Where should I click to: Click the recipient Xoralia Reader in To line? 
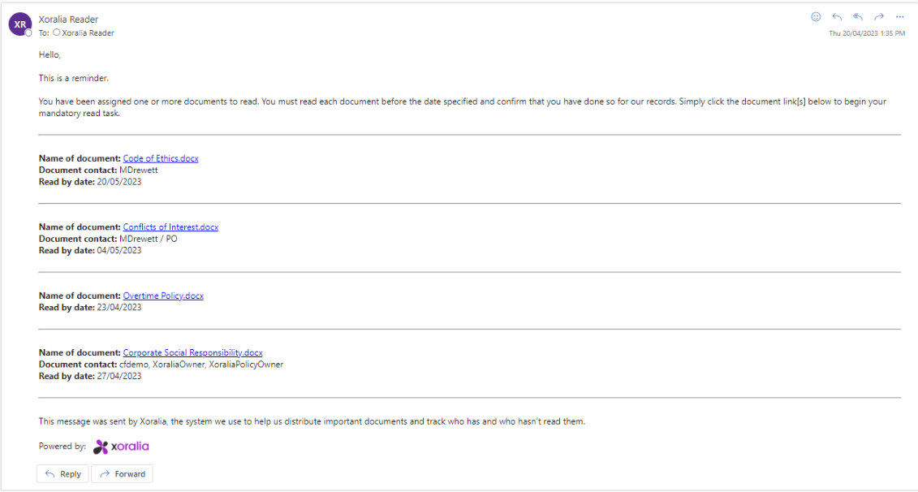pos(88,32)
